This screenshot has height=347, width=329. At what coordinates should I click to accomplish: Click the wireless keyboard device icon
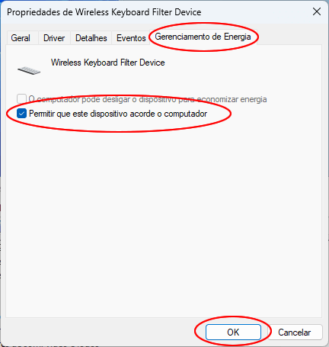pyautogui.click(x=29, y=70)
